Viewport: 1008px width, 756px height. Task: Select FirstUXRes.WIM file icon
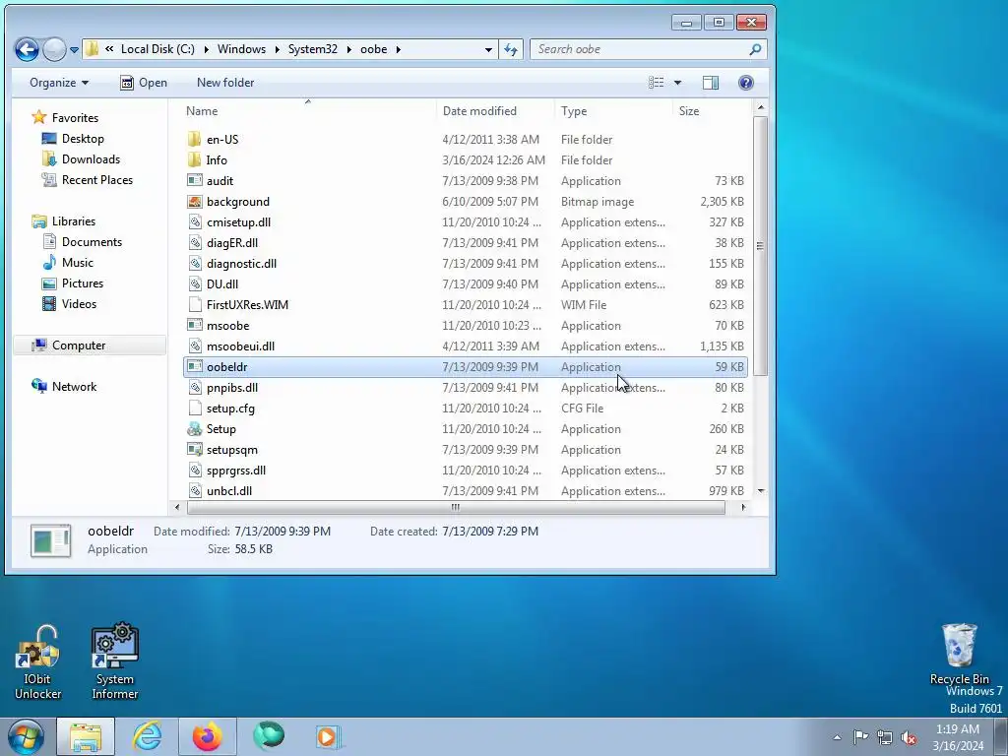click(194, 305)
